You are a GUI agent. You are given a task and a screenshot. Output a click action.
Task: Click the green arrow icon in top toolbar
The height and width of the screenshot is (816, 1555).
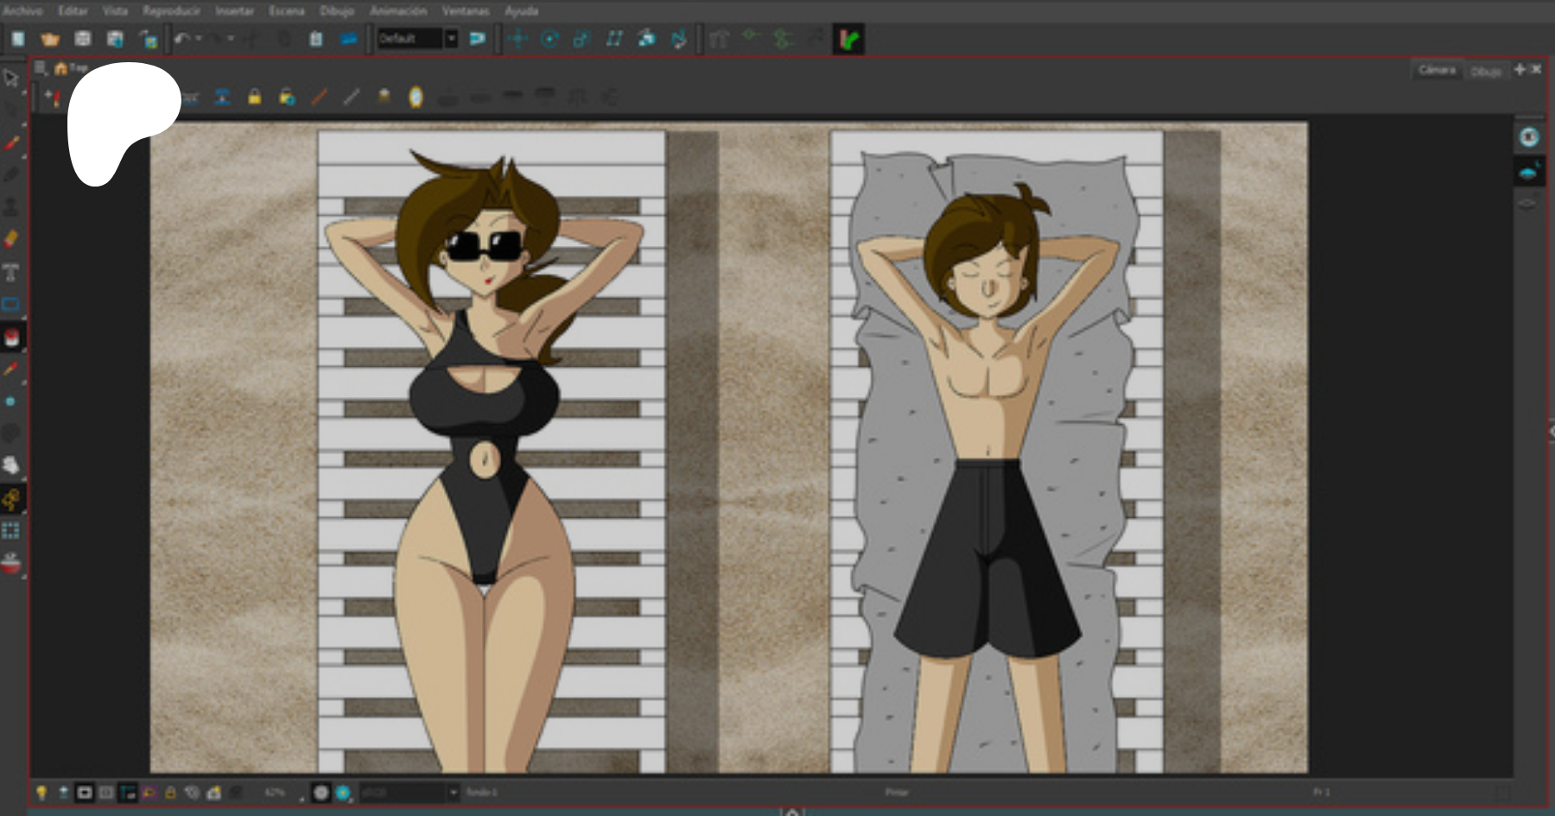[x=848, y=39]
